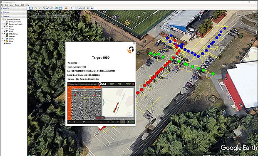Collapse the Layers panel
The width and height of the screenshot is (258, 156).
pos(2,17)
